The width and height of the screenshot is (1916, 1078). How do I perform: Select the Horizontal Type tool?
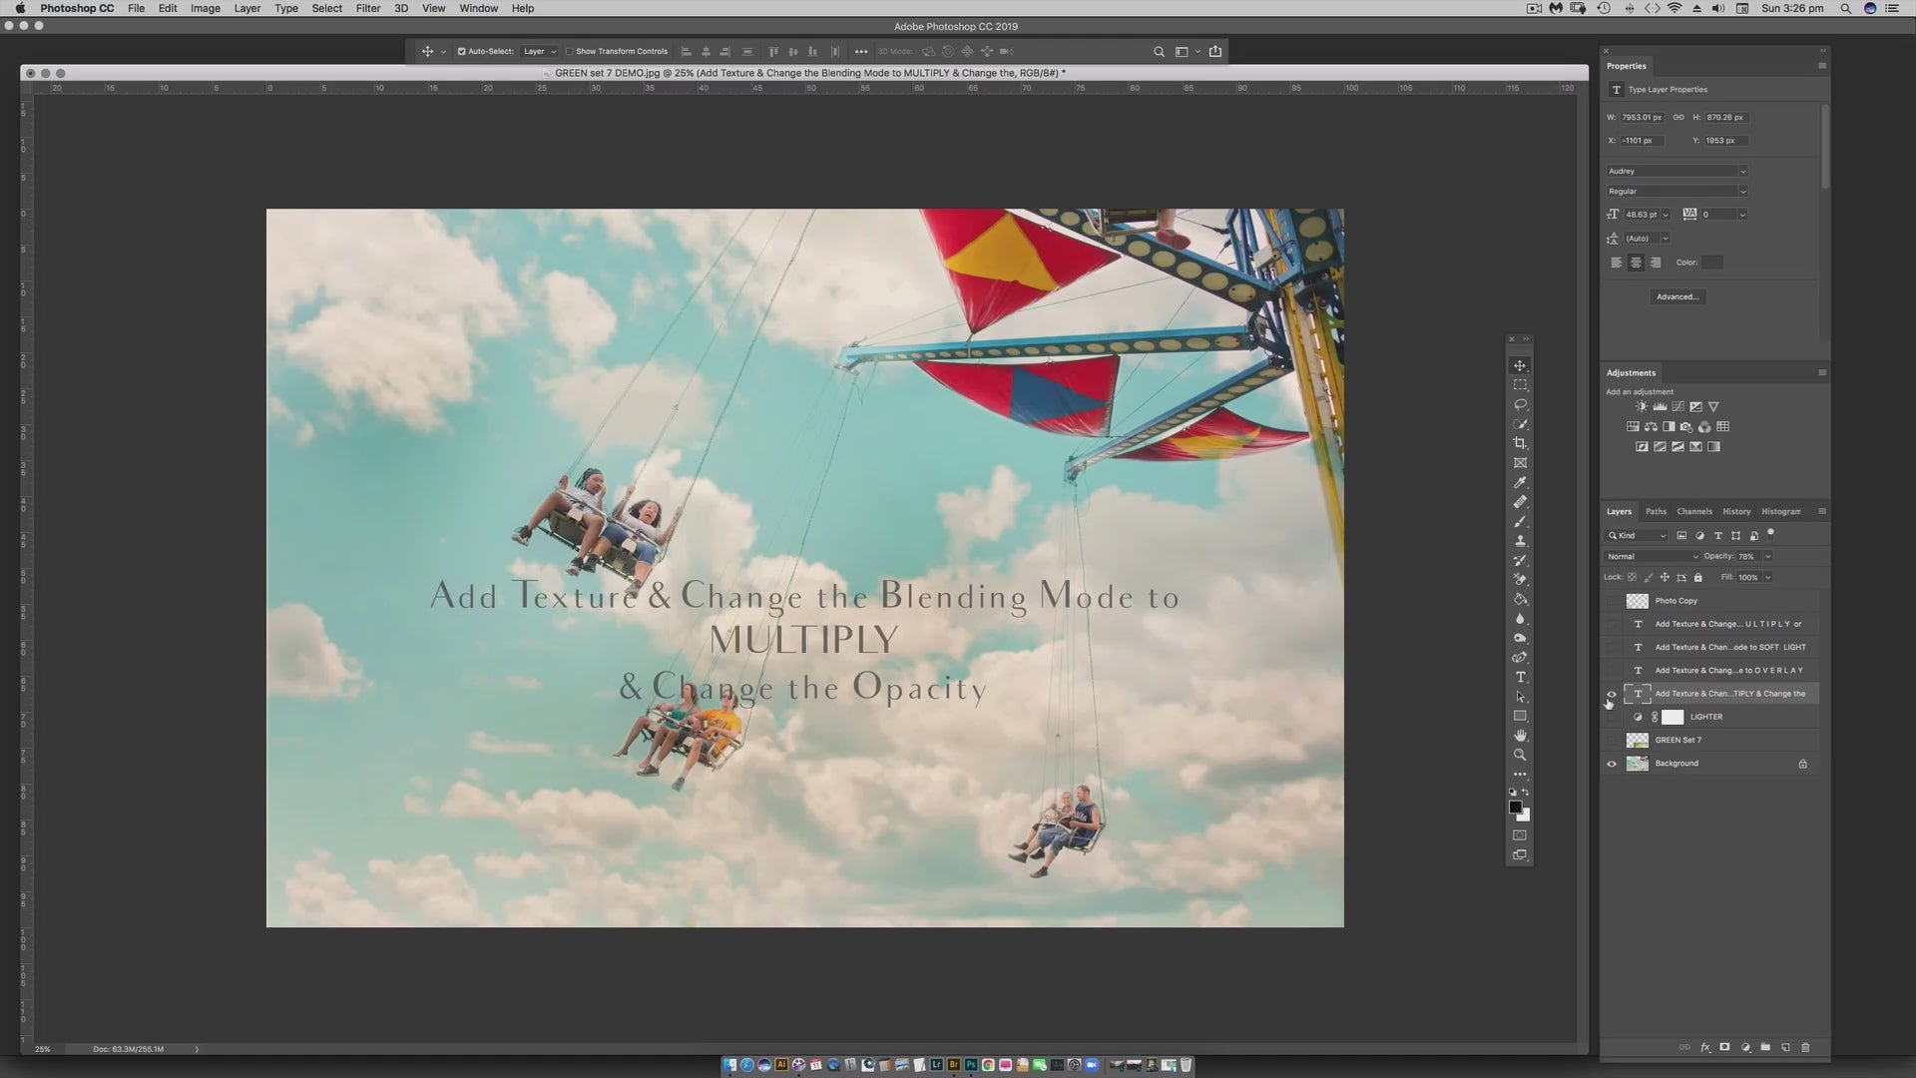[x=1520, y=677]
